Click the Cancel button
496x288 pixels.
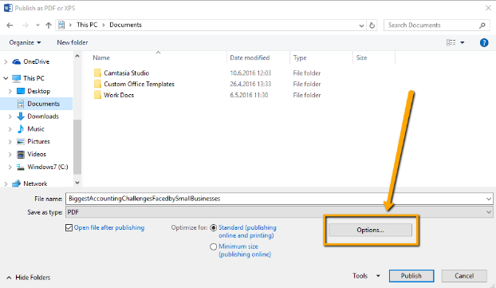point(464,276)
